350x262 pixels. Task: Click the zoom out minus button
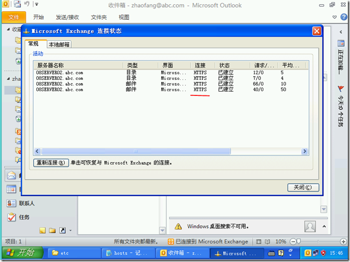coord(293,242)
